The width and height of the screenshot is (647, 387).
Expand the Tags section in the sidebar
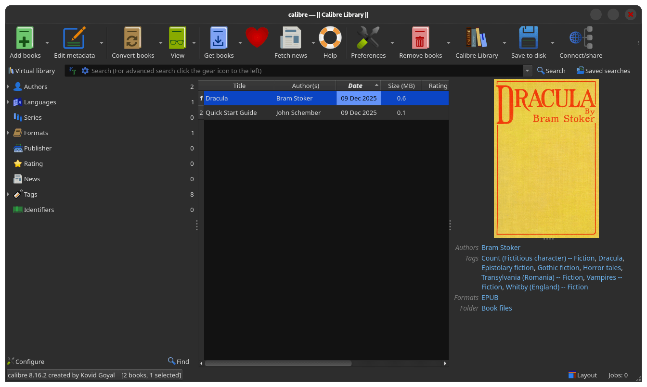click(8, 194)
